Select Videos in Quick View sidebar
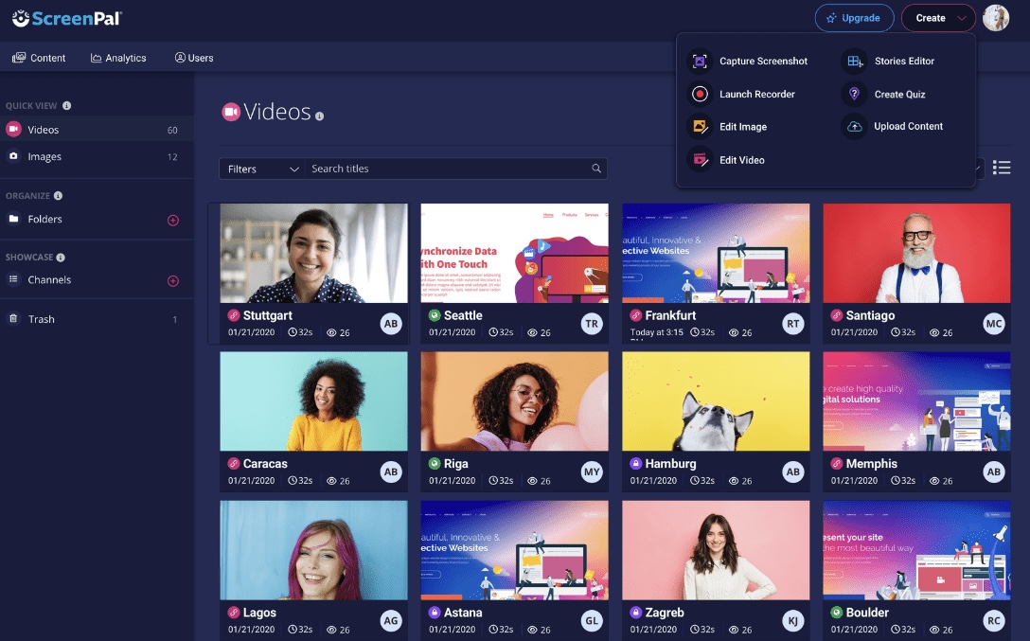Viewport: 1030px width, 641px height. point(97,130)
